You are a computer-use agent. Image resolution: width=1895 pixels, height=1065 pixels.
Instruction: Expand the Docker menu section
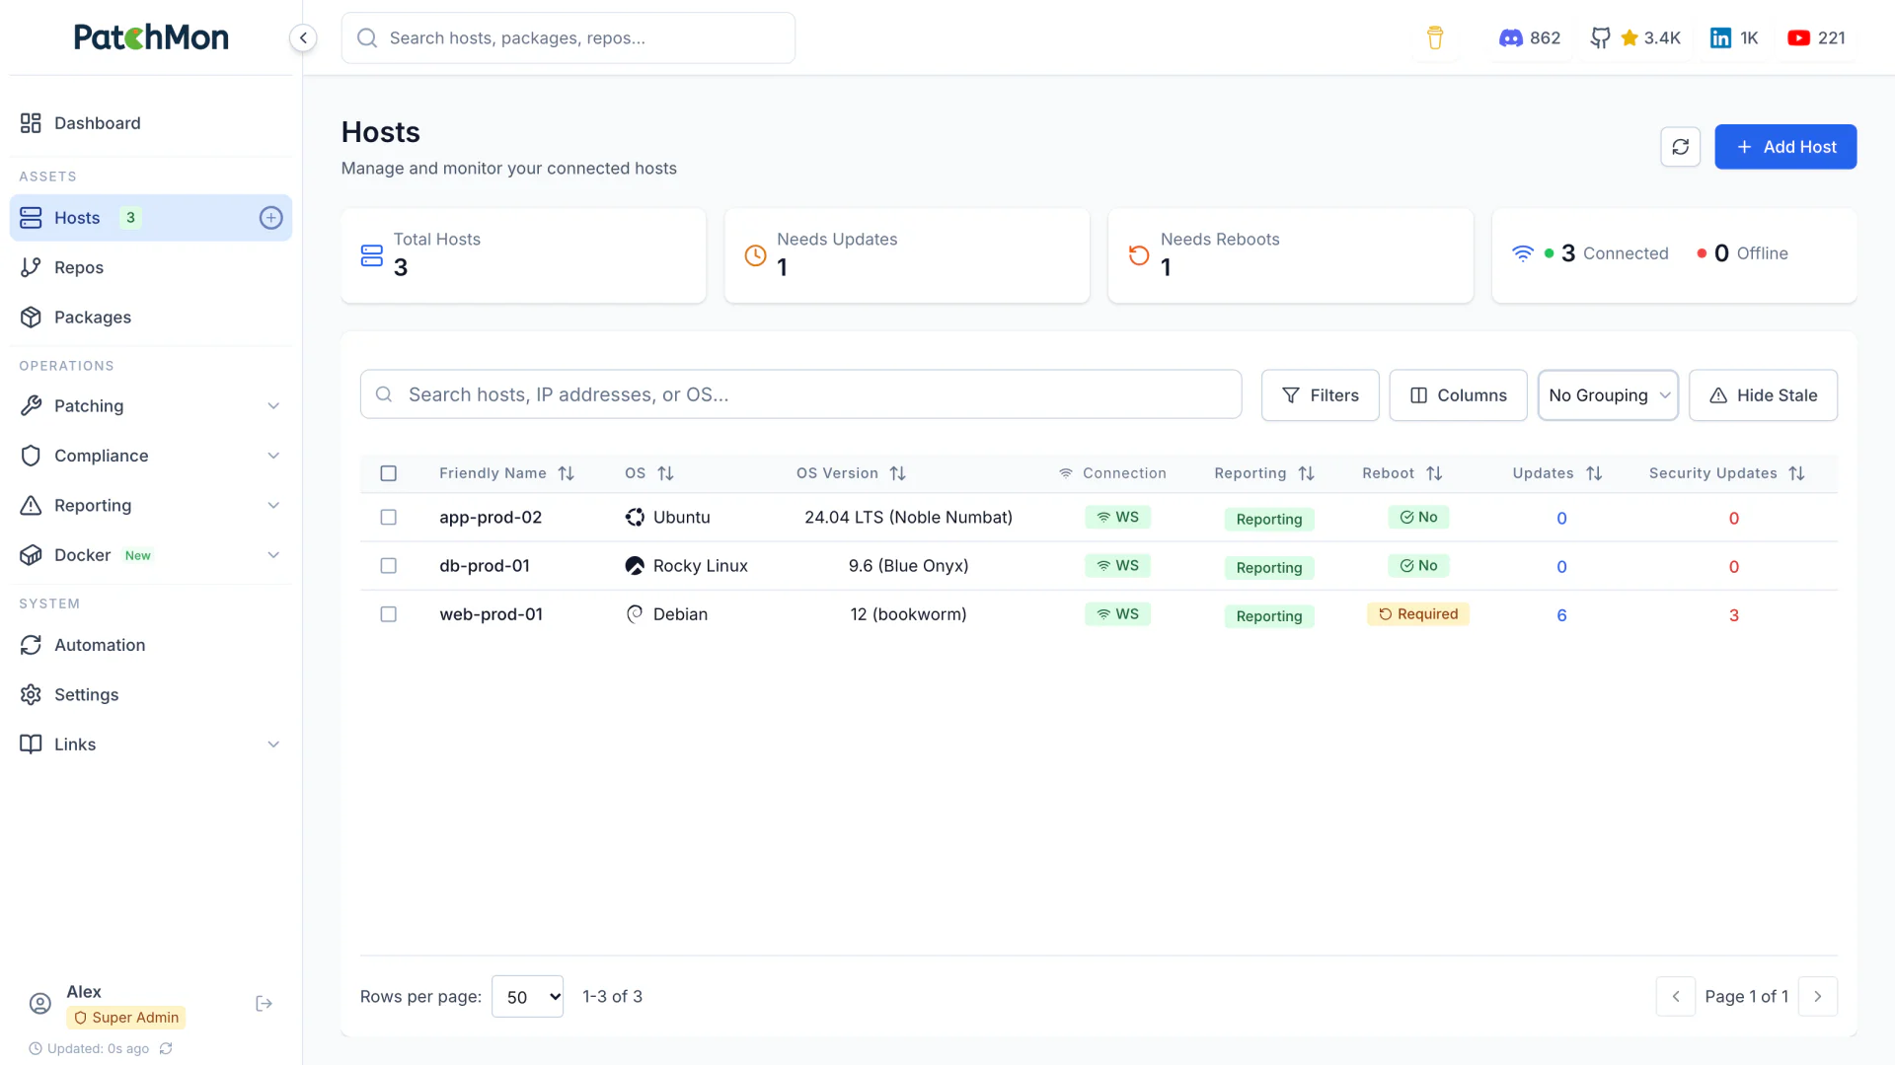150,555
